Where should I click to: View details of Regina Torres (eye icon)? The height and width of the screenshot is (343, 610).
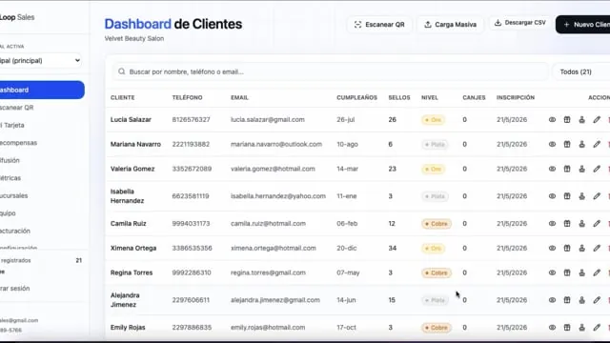[x=552, y=272]
